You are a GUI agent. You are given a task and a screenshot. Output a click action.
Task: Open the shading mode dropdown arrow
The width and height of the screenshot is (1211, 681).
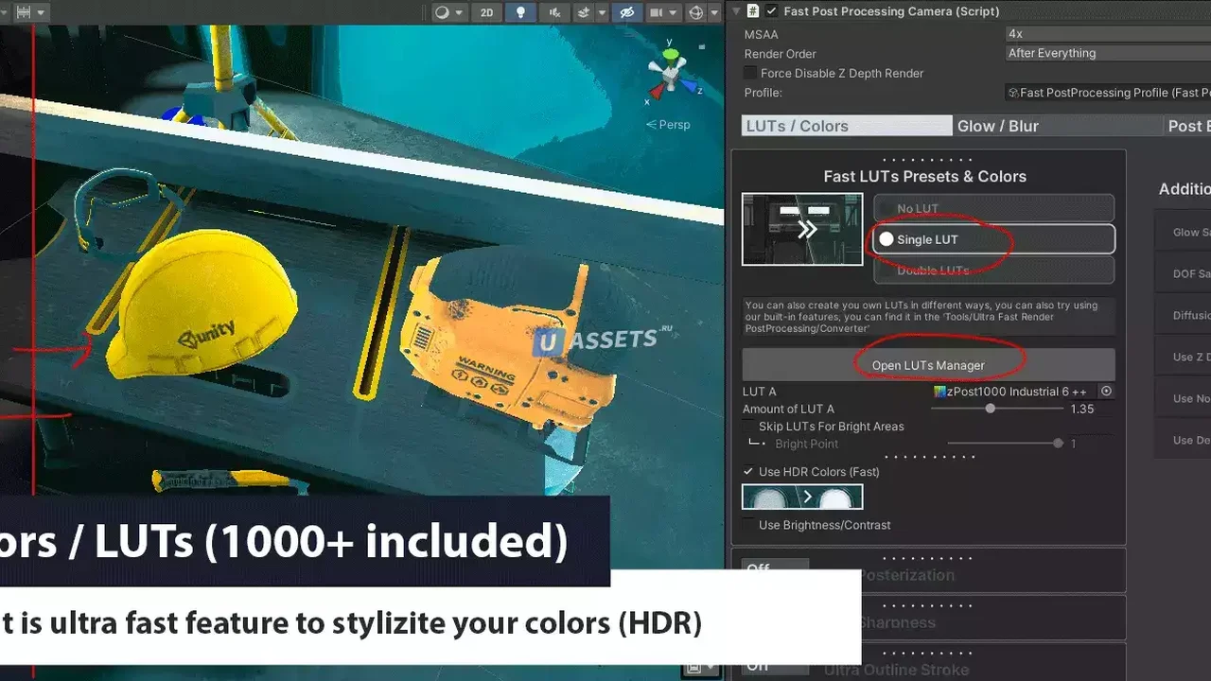point(459,13)
